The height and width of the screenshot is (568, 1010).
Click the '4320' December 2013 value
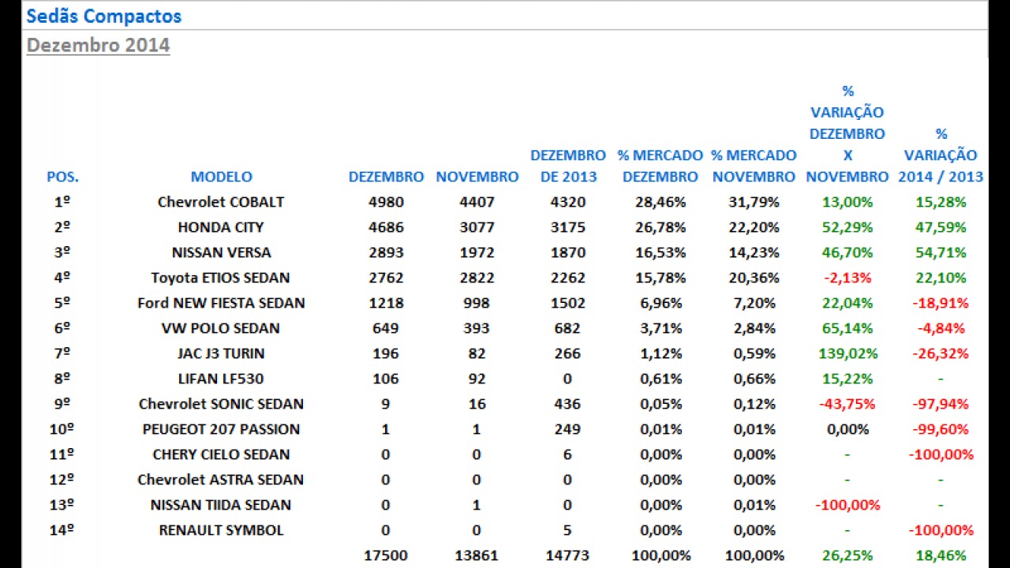[568, 202]
